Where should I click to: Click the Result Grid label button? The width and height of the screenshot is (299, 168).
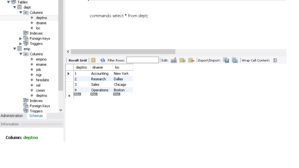click(x=77, y=60)
